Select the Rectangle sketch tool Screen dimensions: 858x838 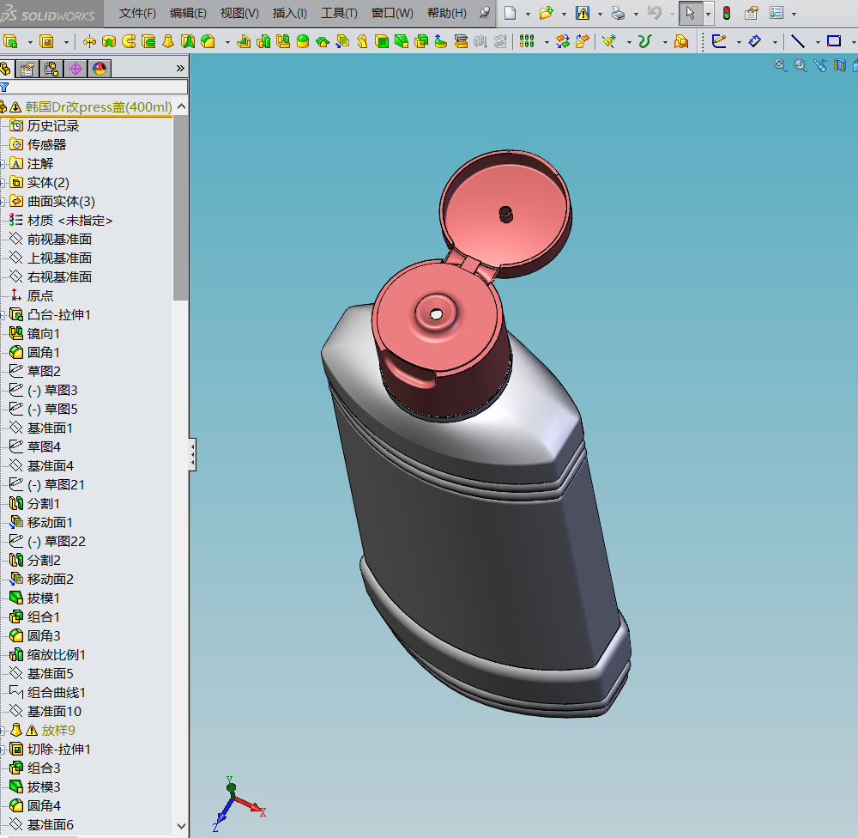tap(834, 41)
